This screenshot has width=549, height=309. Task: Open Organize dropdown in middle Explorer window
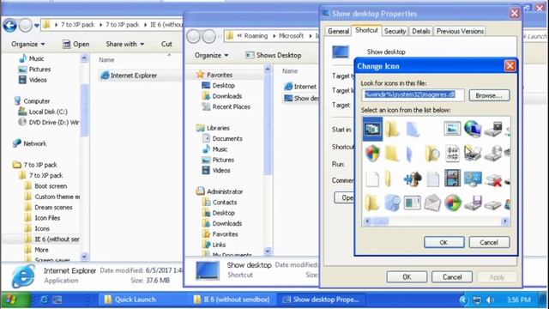(x=212, y=55)
